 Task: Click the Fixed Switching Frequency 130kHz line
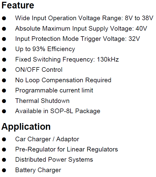click(x=67, y=60)
